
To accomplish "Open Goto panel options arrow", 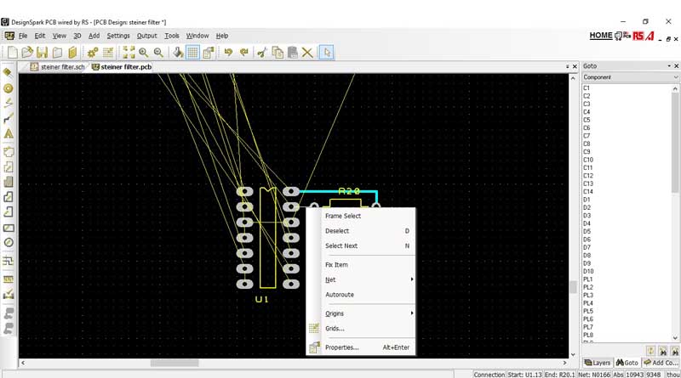I will pyautogui.click(x=669, y=66).
